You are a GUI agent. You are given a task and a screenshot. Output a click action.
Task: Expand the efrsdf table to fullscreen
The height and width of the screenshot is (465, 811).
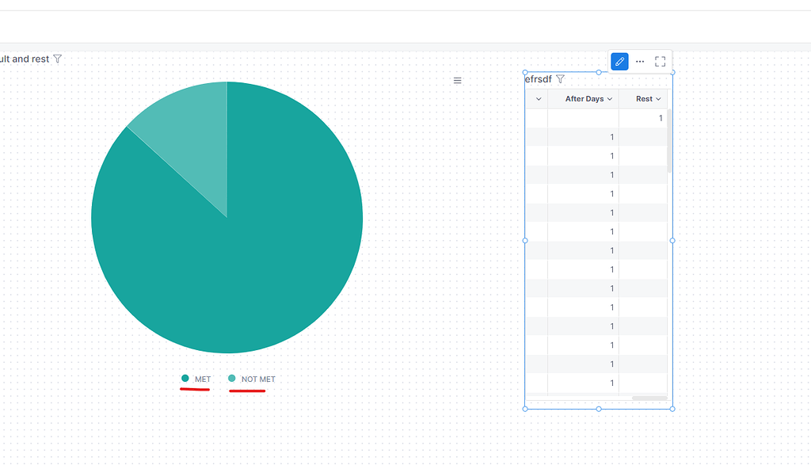tap(661, 61)
